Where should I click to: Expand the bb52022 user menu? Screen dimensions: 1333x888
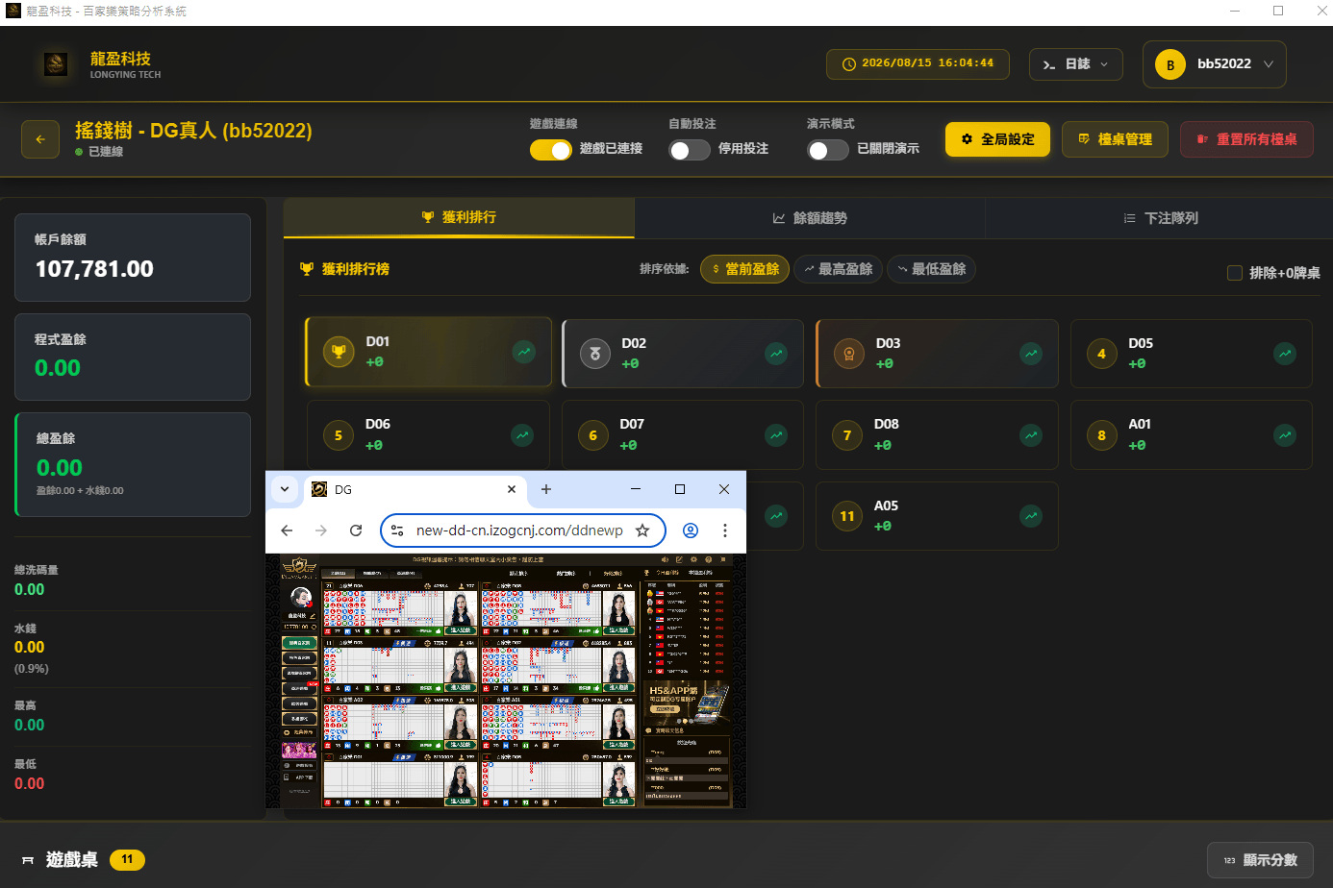(1215, 64)
